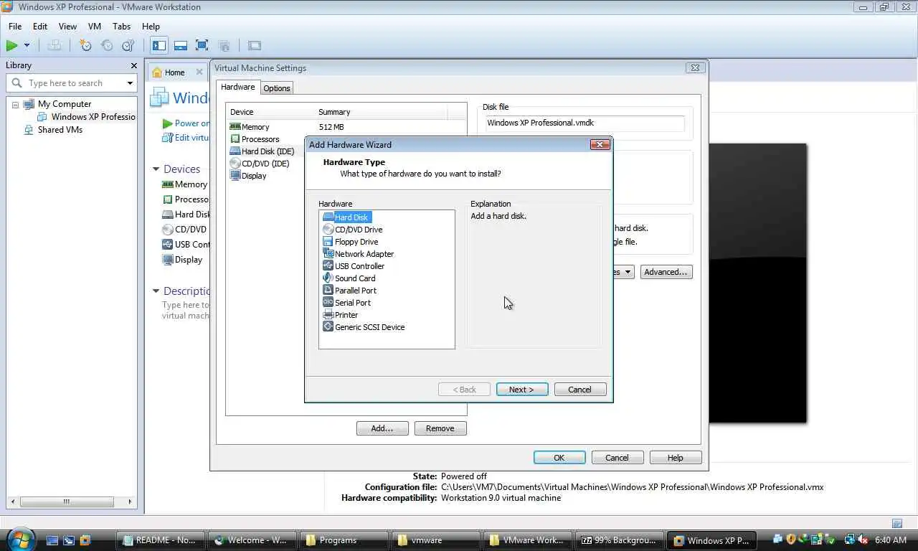Collapse the My Computer tree node
This screenshot has width=918, height=551.
[15, 104]
